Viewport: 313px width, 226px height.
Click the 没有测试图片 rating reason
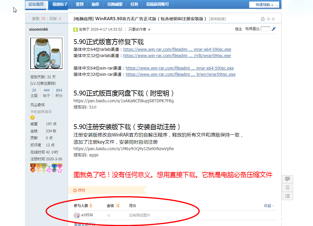(x=140, y=215)
